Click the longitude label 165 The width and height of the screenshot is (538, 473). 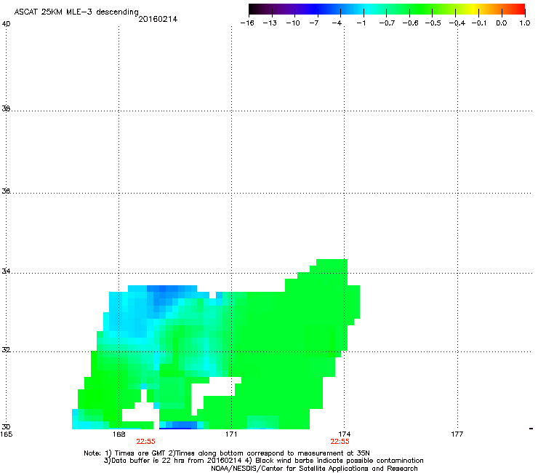(7, 434)
